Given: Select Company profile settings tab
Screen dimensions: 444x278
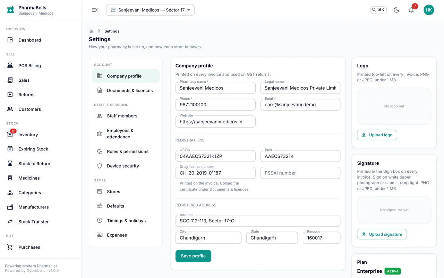Looking at the screenshot, I should pos(126,76).
